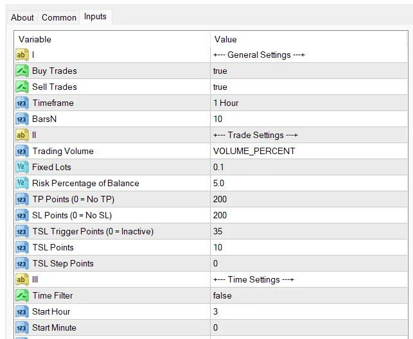
Task: Click the icon beside Risk Percentage of Balance
Action: (x=22, y=184)
